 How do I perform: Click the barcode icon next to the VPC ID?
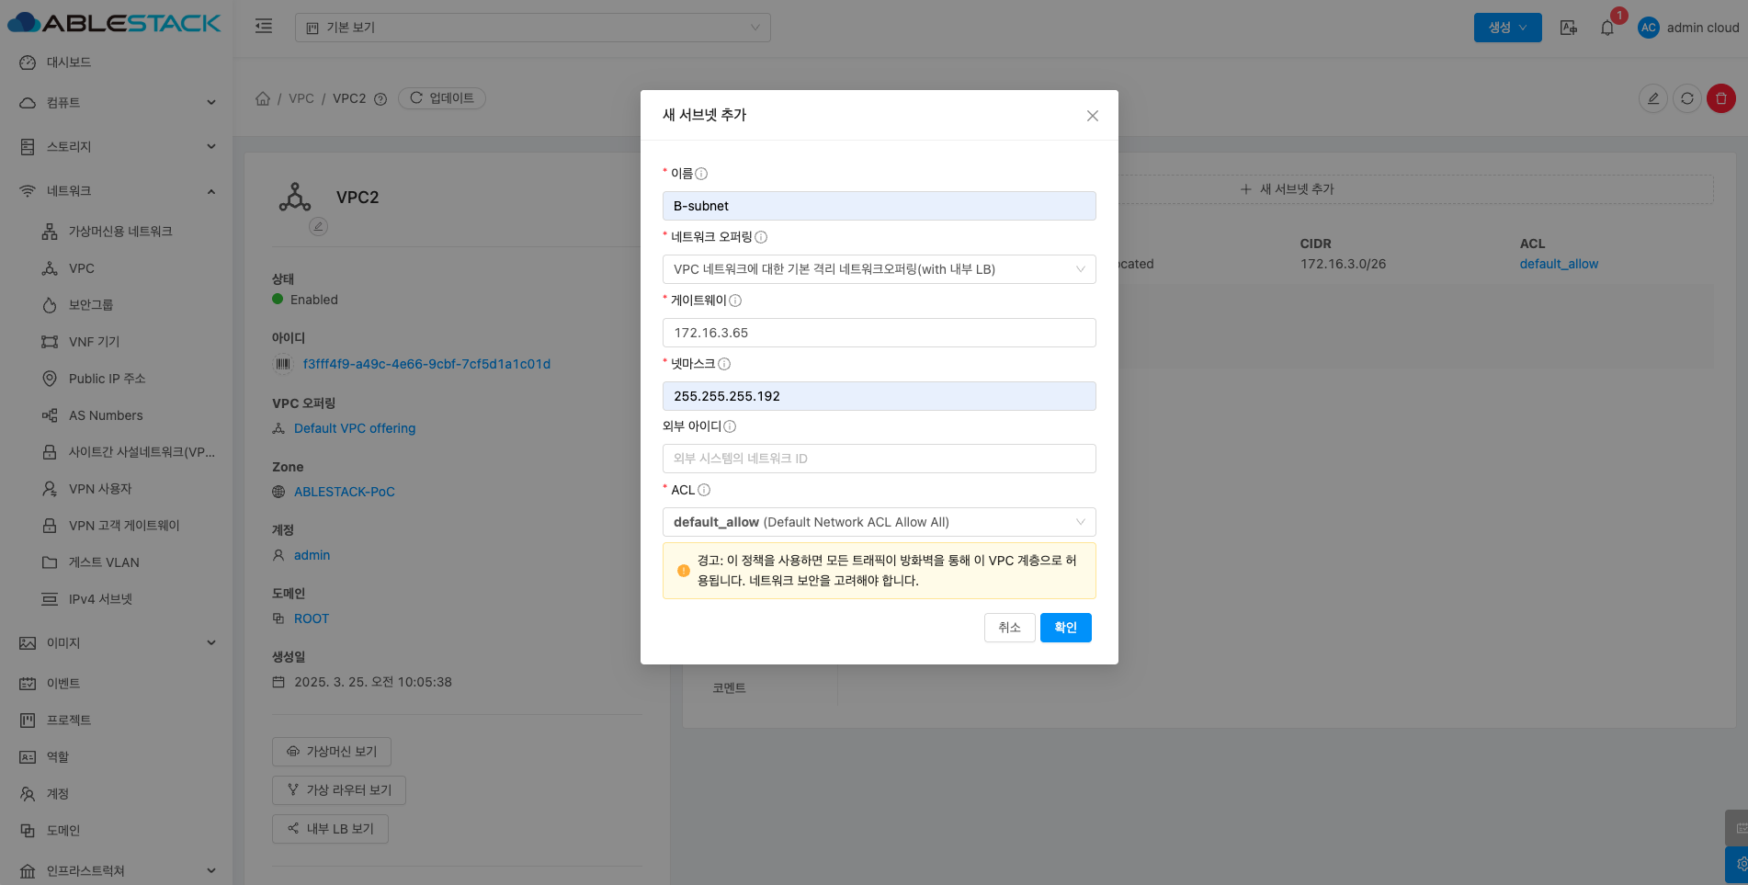coord(282,365)
